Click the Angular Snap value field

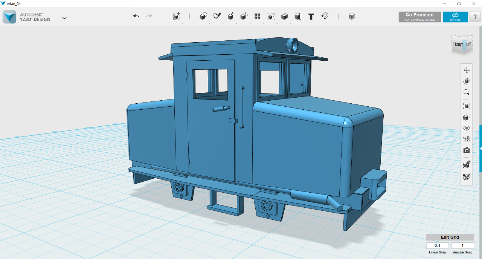462,245
